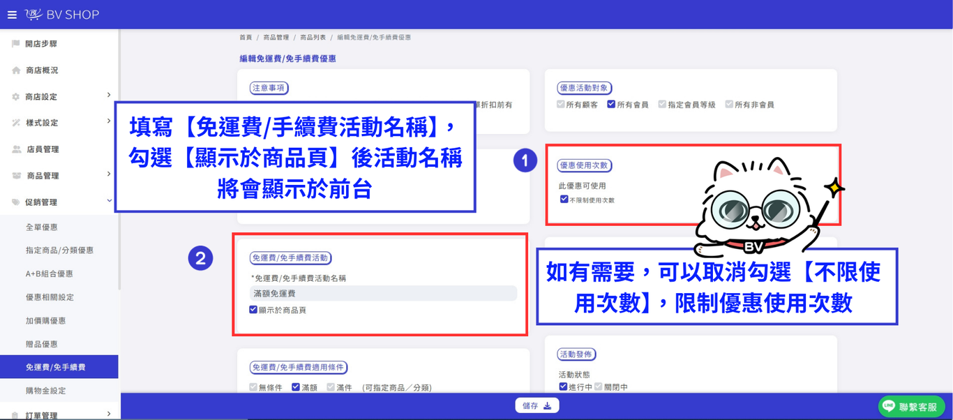Click the flag icon beside 開店步驟
The width and height of the screenshot is (953, 420).
(x=15, y=44)
